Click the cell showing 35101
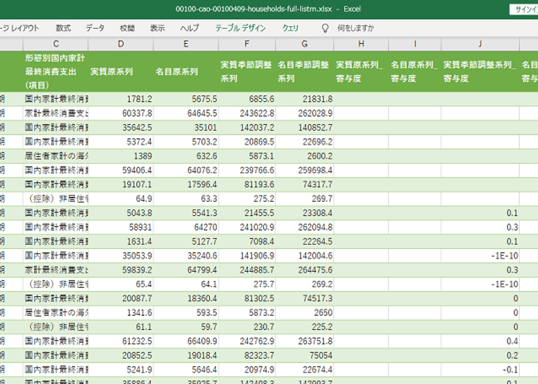 [x=186, y=127]
